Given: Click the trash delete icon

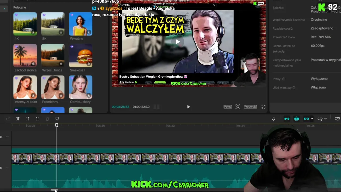Looking at the screenshot, I should click(x=47, y=119).
